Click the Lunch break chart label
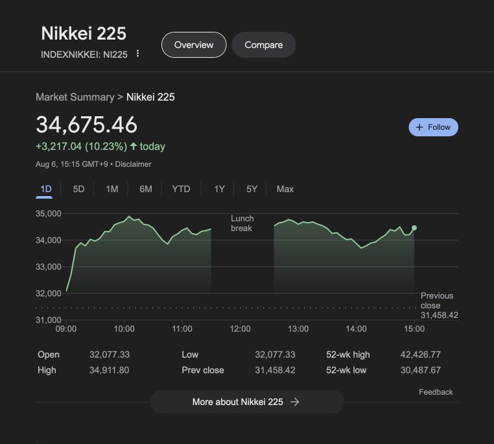Image resolution: width=494 pixels, height=444 pixels. pos(242,223)
